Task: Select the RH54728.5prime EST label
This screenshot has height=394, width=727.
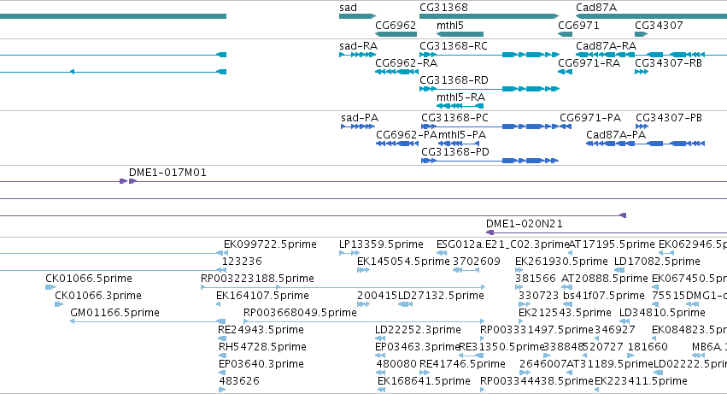Action: click(262, 347)
